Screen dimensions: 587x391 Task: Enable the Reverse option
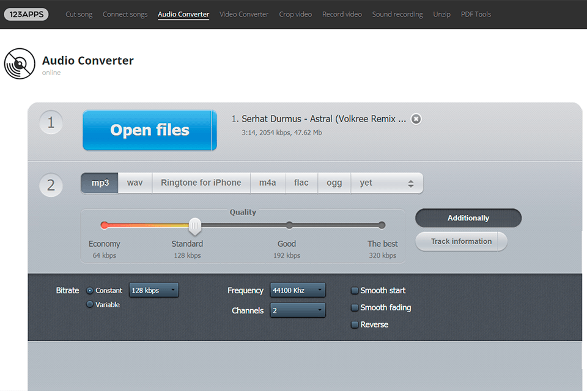pos(355,324)
